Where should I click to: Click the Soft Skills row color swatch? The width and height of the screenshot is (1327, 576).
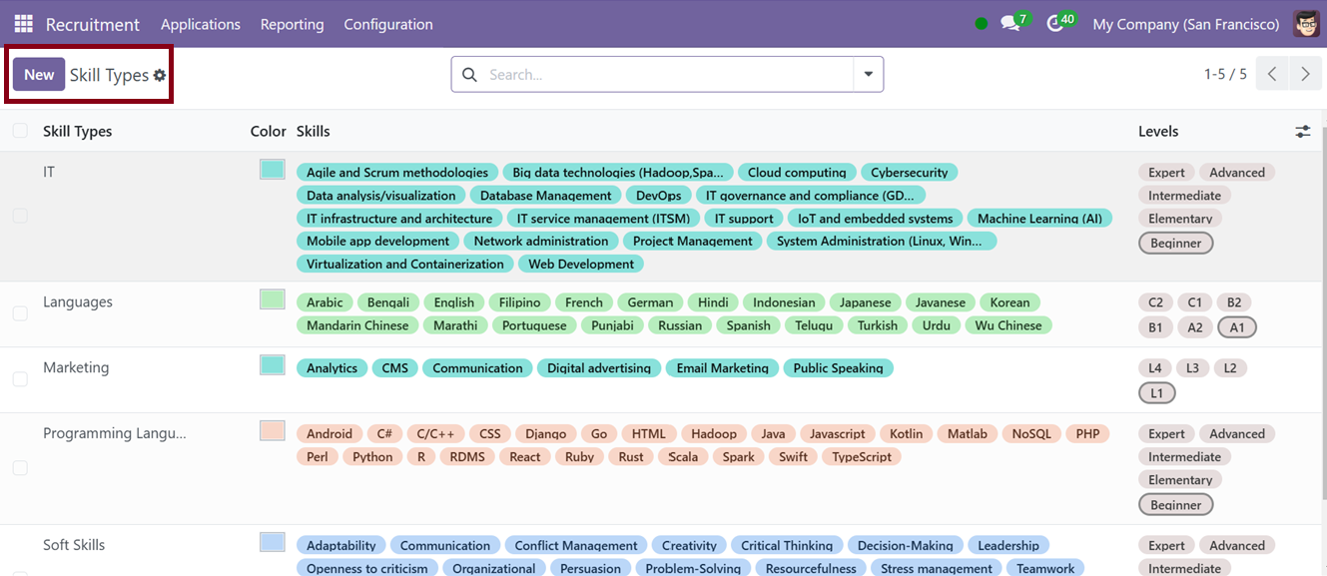272,542
